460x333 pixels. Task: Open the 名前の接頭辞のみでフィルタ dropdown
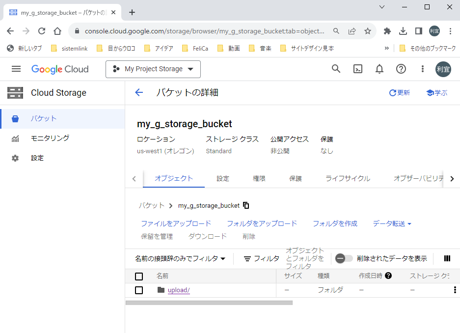179,258
